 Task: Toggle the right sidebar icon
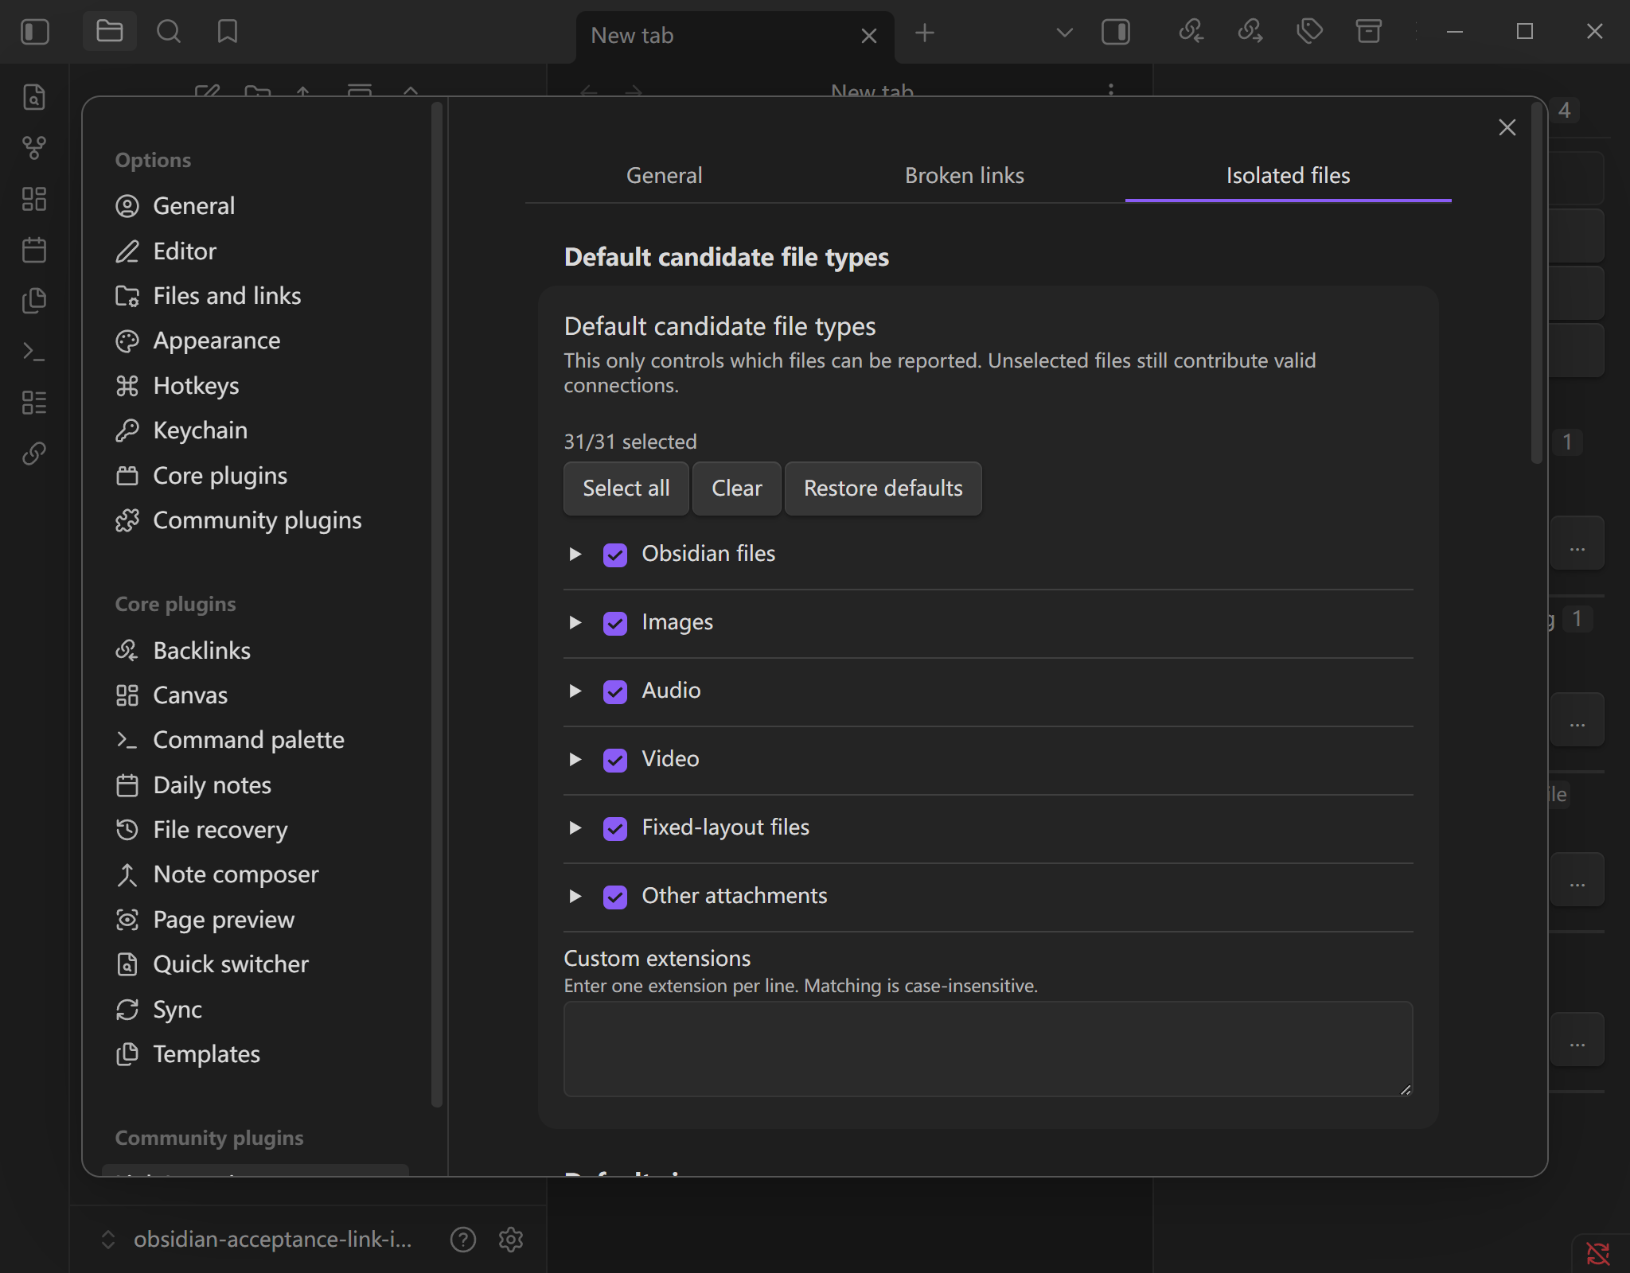point(1116,32)
